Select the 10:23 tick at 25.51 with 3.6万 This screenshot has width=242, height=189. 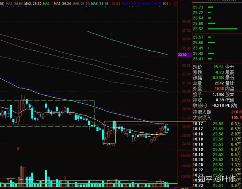pos(217,186)
